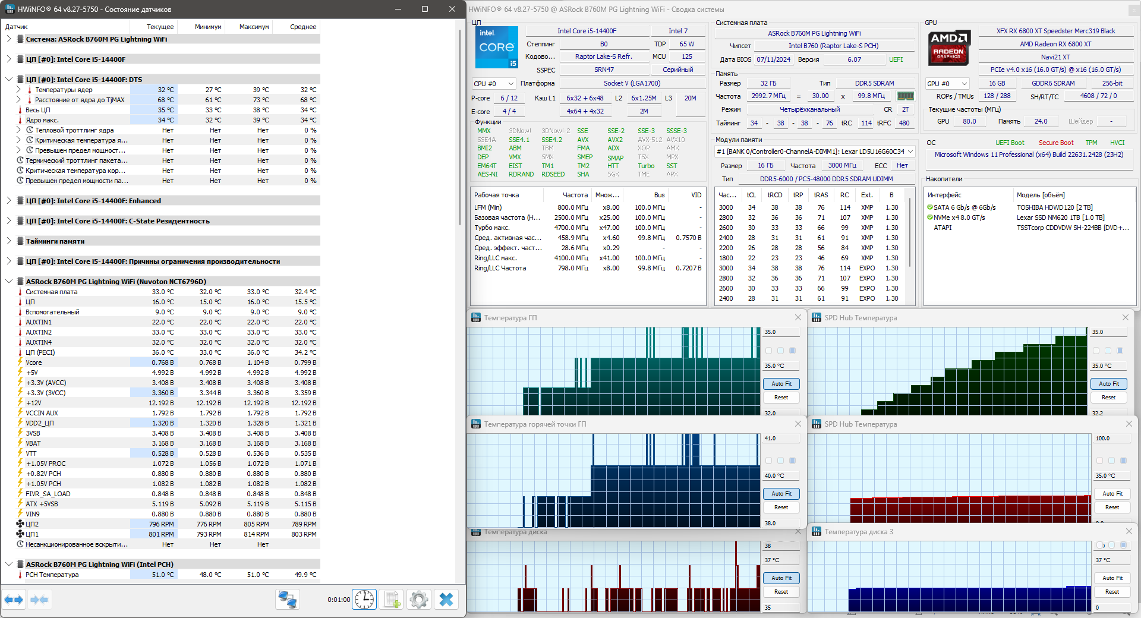Select third color option in Температура горячей точки ГП
Image resolution: width=1141 pixels, height=618 pixels.
(792, 461)
